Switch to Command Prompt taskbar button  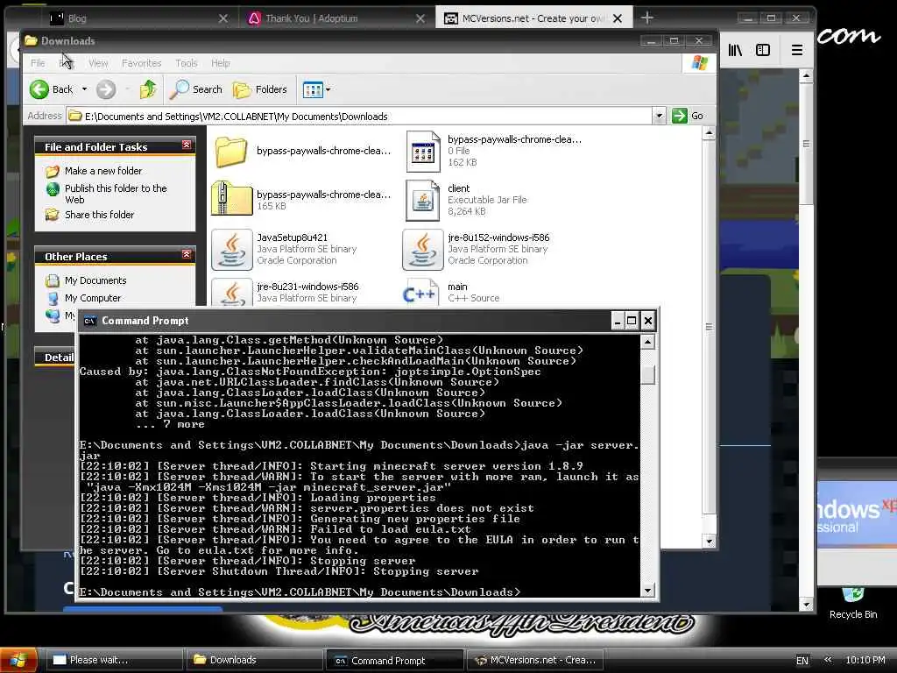click(x=395, y=661)
